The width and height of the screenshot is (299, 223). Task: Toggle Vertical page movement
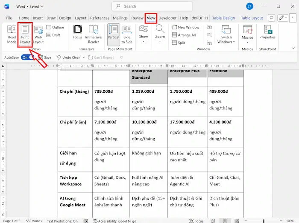(113, 33)
